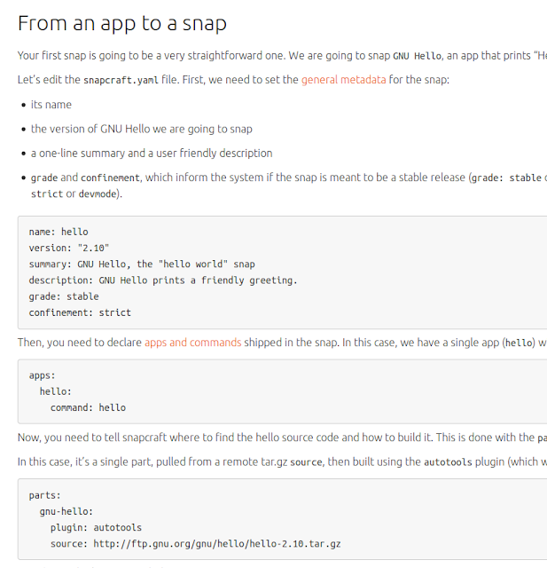Click the 'apps:' line in second block
The image size is (547, 568).
coord(42,375)
